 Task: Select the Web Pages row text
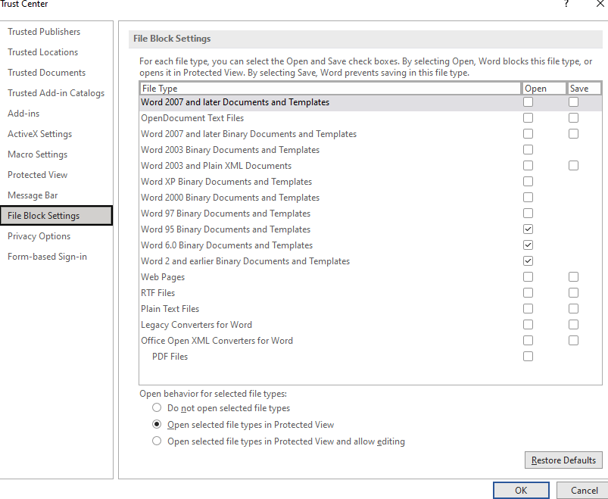[163, 277]
